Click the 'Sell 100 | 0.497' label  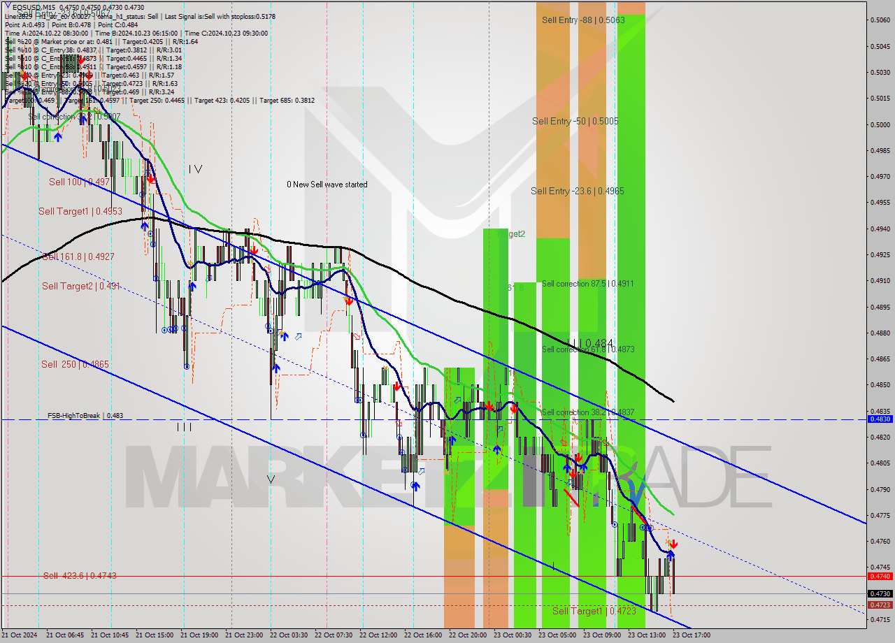tap(79, 182)
